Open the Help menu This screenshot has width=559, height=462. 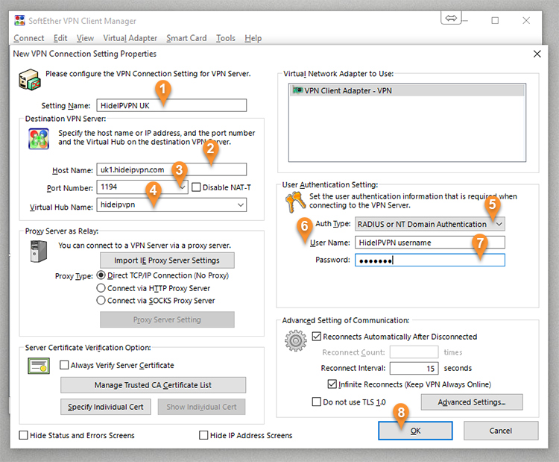pos(253,38)
